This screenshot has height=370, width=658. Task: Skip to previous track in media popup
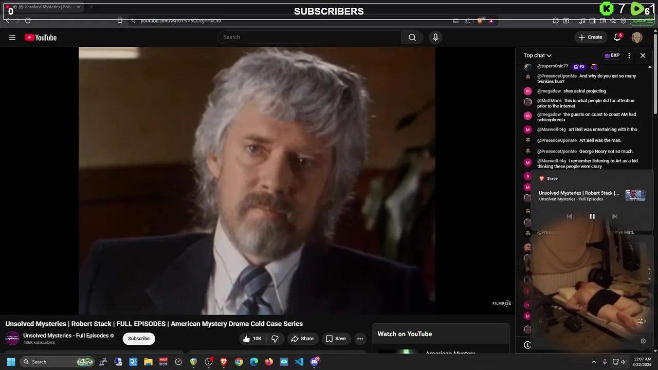(569, 216)
